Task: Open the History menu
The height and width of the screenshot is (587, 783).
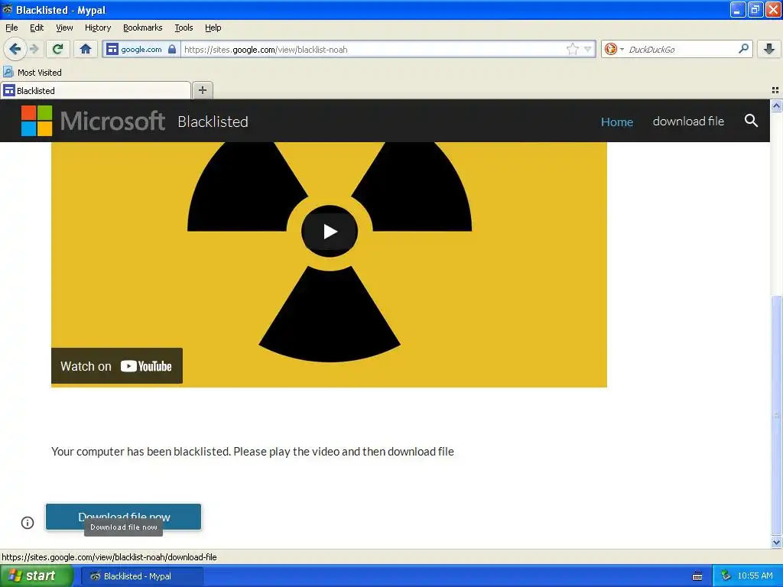Action: tap(98, 28)
